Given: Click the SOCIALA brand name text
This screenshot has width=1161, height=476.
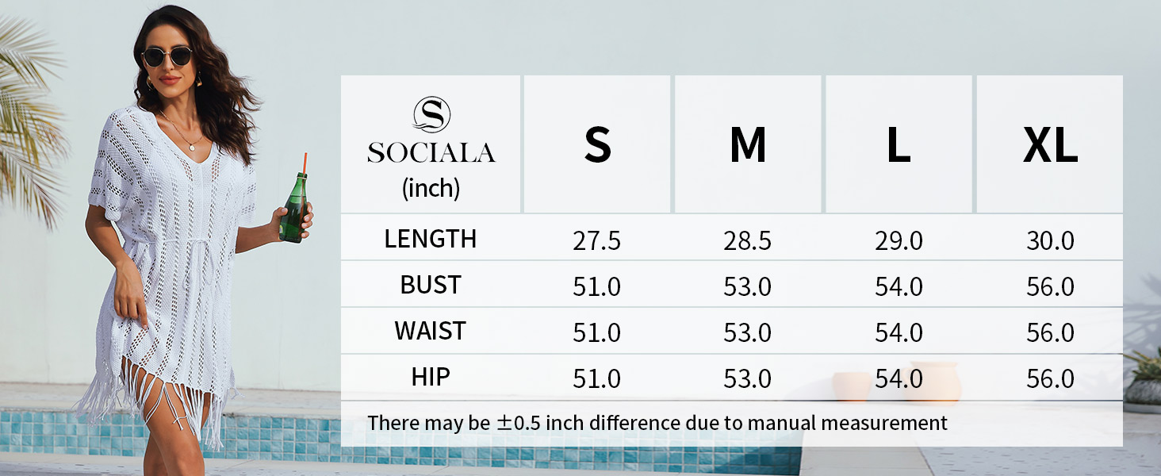Looking at the screenshot, I should pos(431,152).
